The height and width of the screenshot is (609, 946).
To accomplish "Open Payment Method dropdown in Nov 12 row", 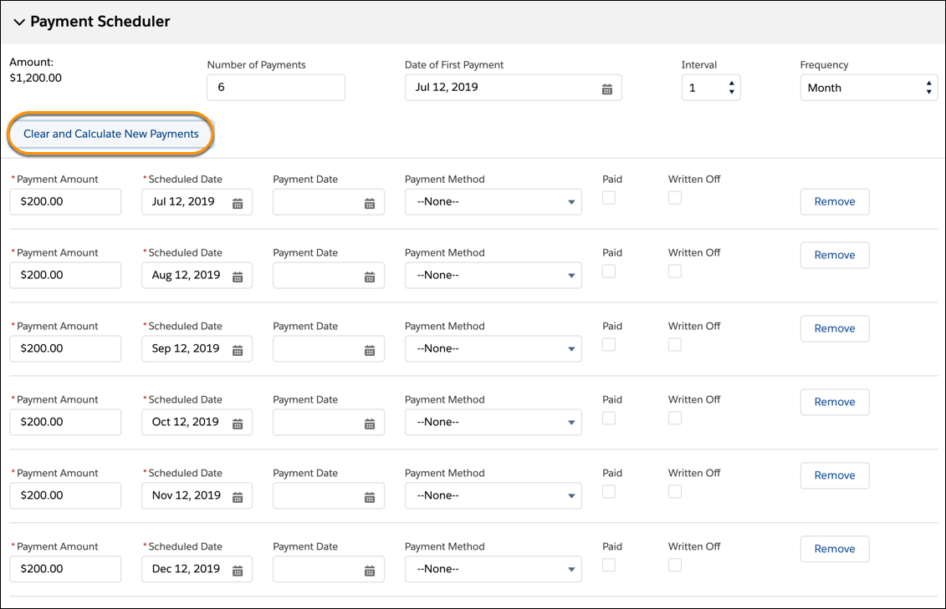I will tap(493, 495).
